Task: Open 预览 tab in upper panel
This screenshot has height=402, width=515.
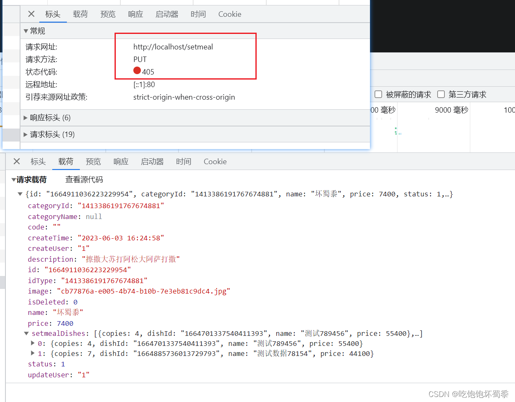Action: tap(108, 14)
